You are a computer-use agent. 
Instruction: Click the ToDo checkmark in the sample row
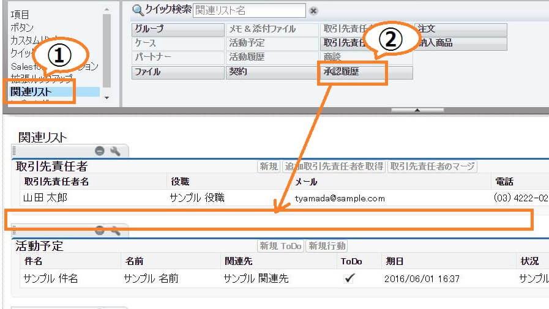[349, 278]
